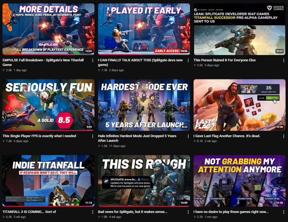Play the Insider Gaming leak thumbnail
Viewport: 288px width, 222px height.
point(240,29)
